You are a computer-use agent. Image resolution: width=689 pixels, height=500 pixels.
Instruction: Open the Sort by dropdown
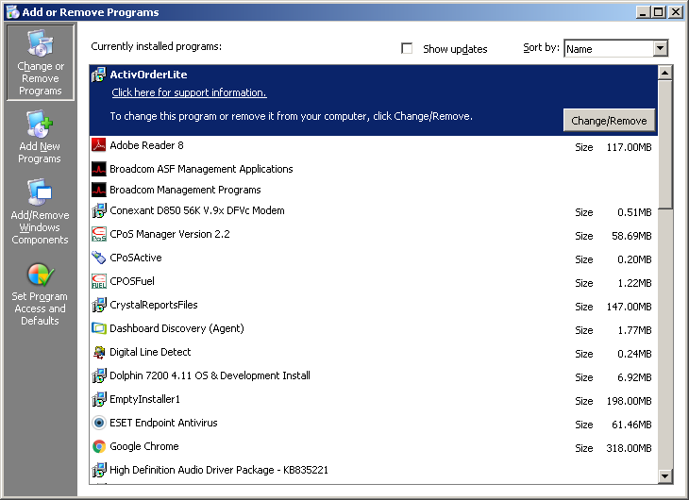pos(660,48)
